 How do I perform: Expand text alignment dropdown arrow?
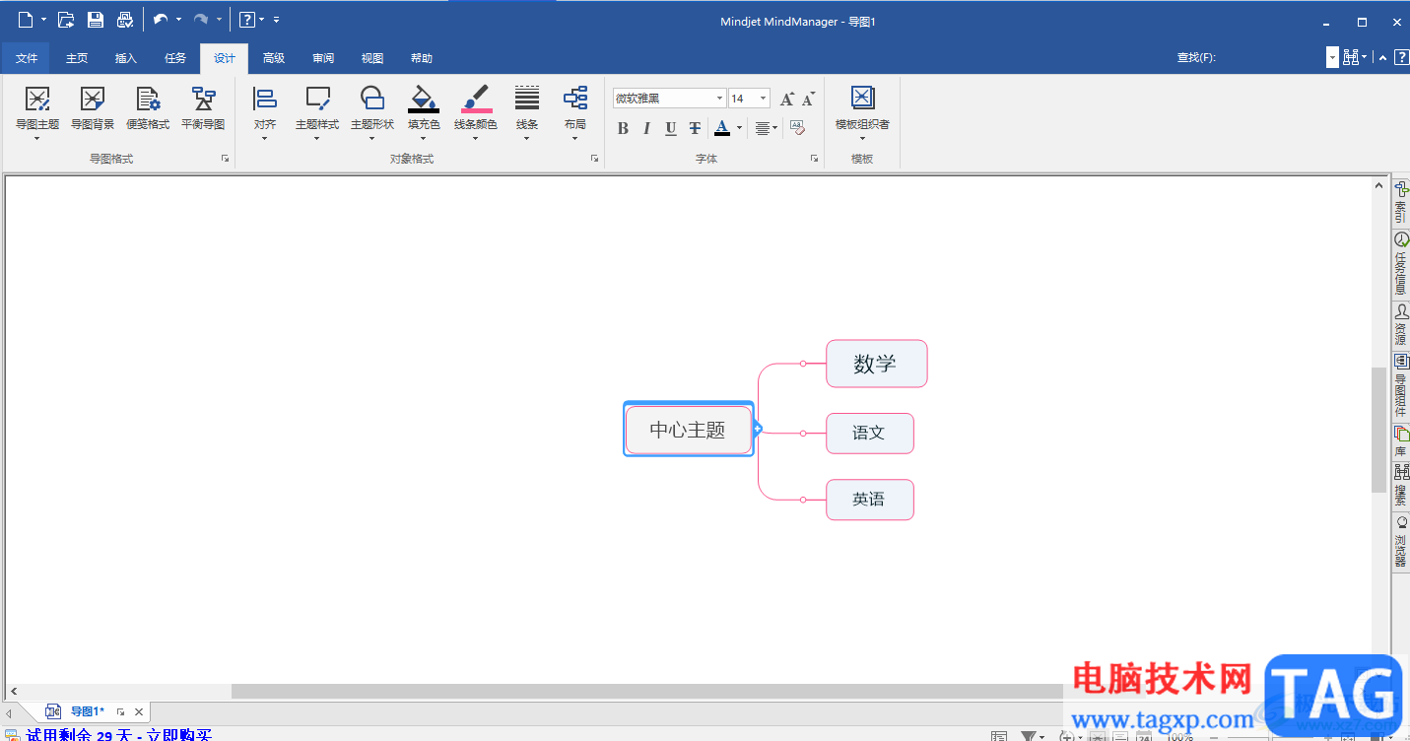click(775, 128)
